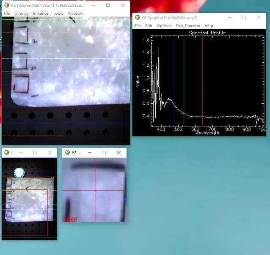Click leftmost red zoom-out box in Zoom window

coord(65,219)
